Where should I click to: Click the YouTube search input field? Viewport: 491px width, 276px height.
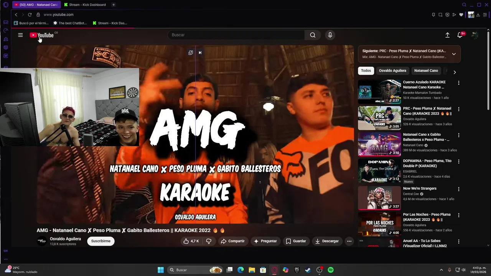(236, 35)
